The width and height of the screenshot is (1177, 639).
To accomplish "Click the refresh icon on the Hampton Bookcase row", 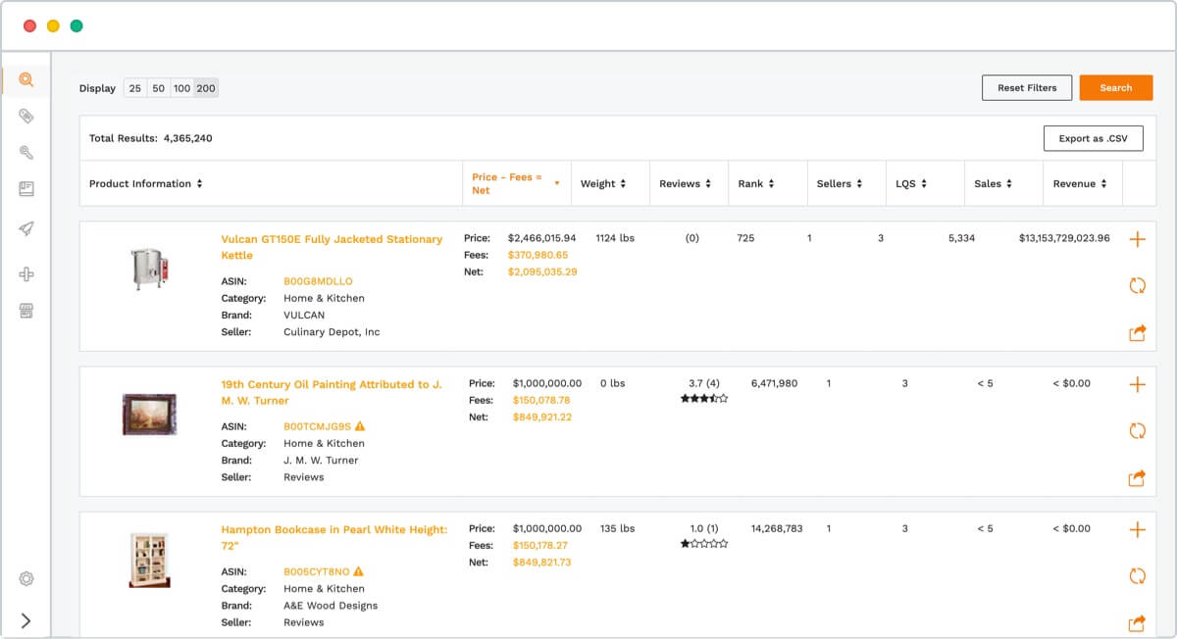I will click(1138, 575).
